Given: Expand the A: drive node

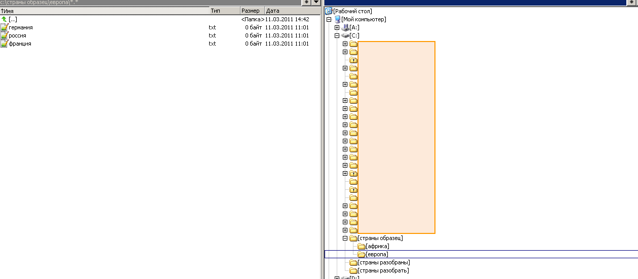Looking at the screenshot, I should 337,27.
